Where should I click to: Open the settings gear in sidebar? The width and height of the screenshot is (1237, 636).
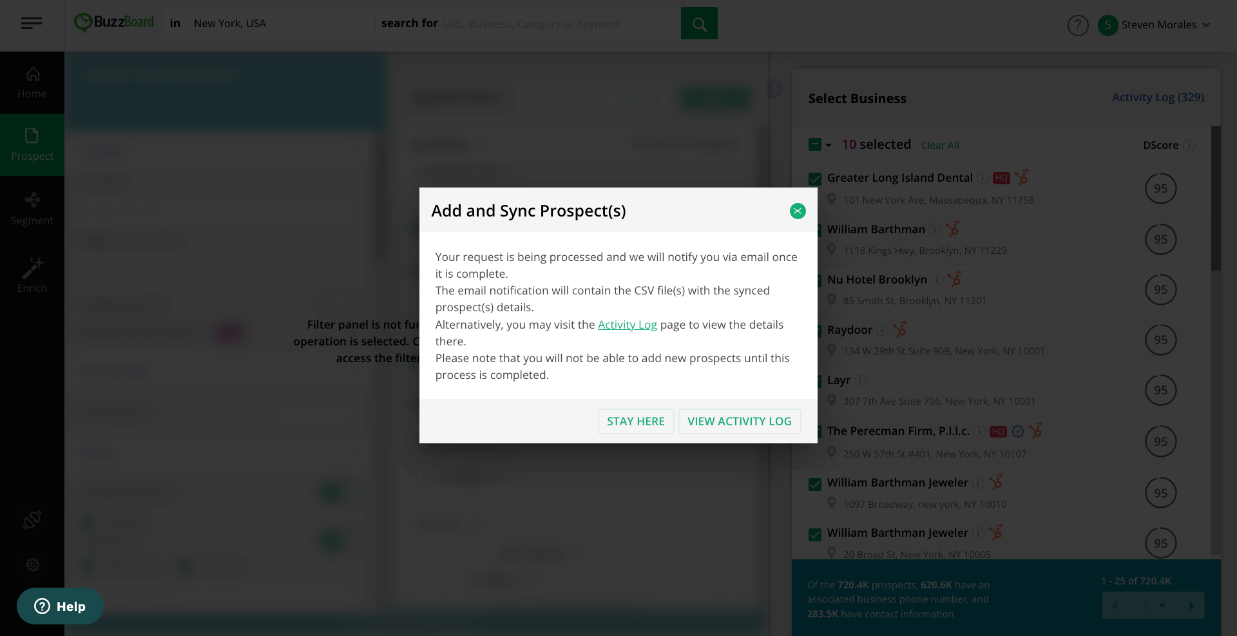(x=33, y=564)
